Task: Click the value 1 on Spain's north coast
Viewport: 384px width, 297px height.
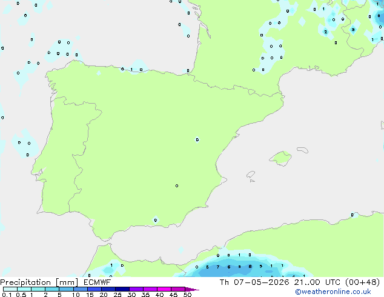Action: (x=131, y=70)
